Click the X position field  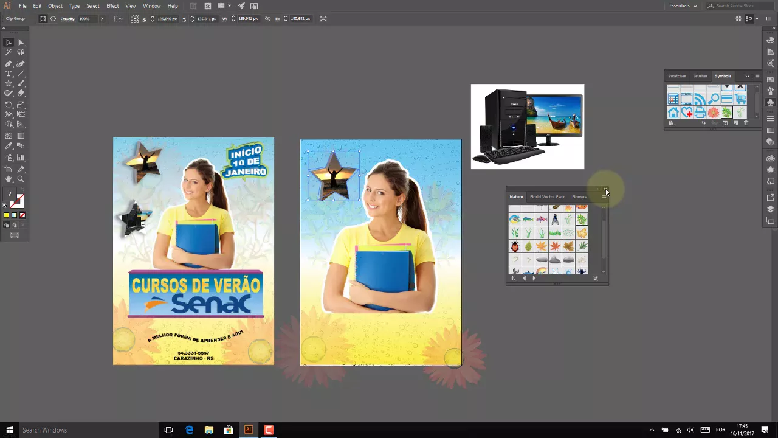pos(167,19)
